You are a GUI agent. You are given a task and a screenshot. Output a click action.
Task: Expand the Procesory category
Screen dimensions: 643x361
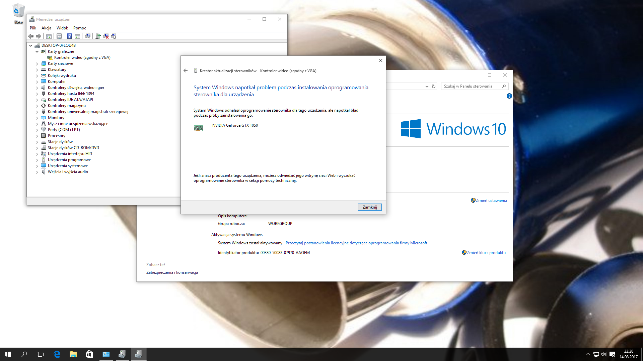coord(37,136)
